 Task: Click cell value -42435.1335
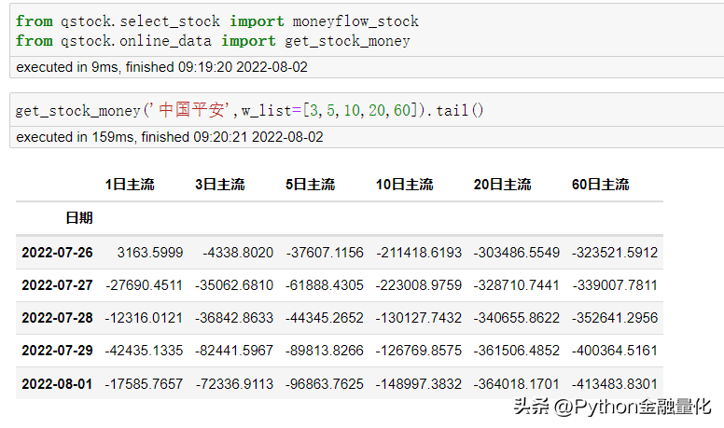click(x=144, y=351)
